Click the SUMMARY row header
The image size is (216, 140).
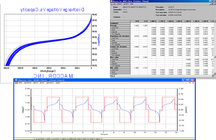point(120,23)
